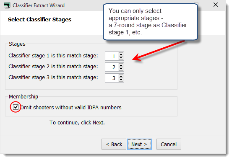
Task: Focus the Classifier stage 1 number field
Action: [x=112, y=56]
